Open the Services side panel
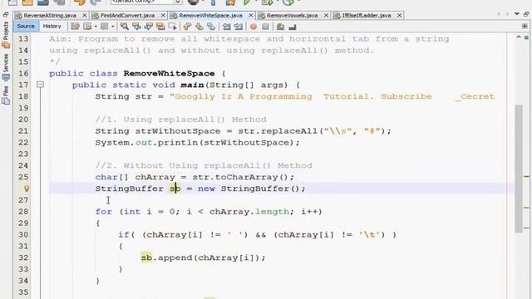The width and height of the screenshot is (532, 299). 6,67
